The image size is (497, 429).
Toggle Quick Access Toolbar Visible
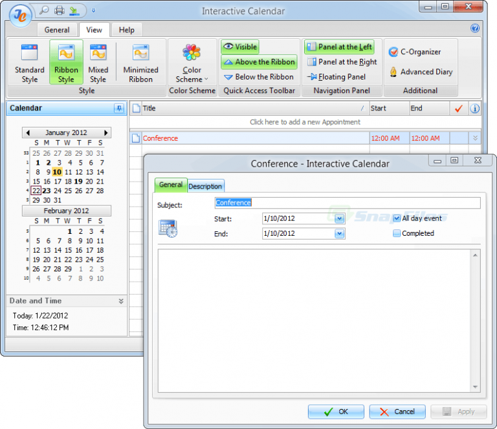click(240, 47)
